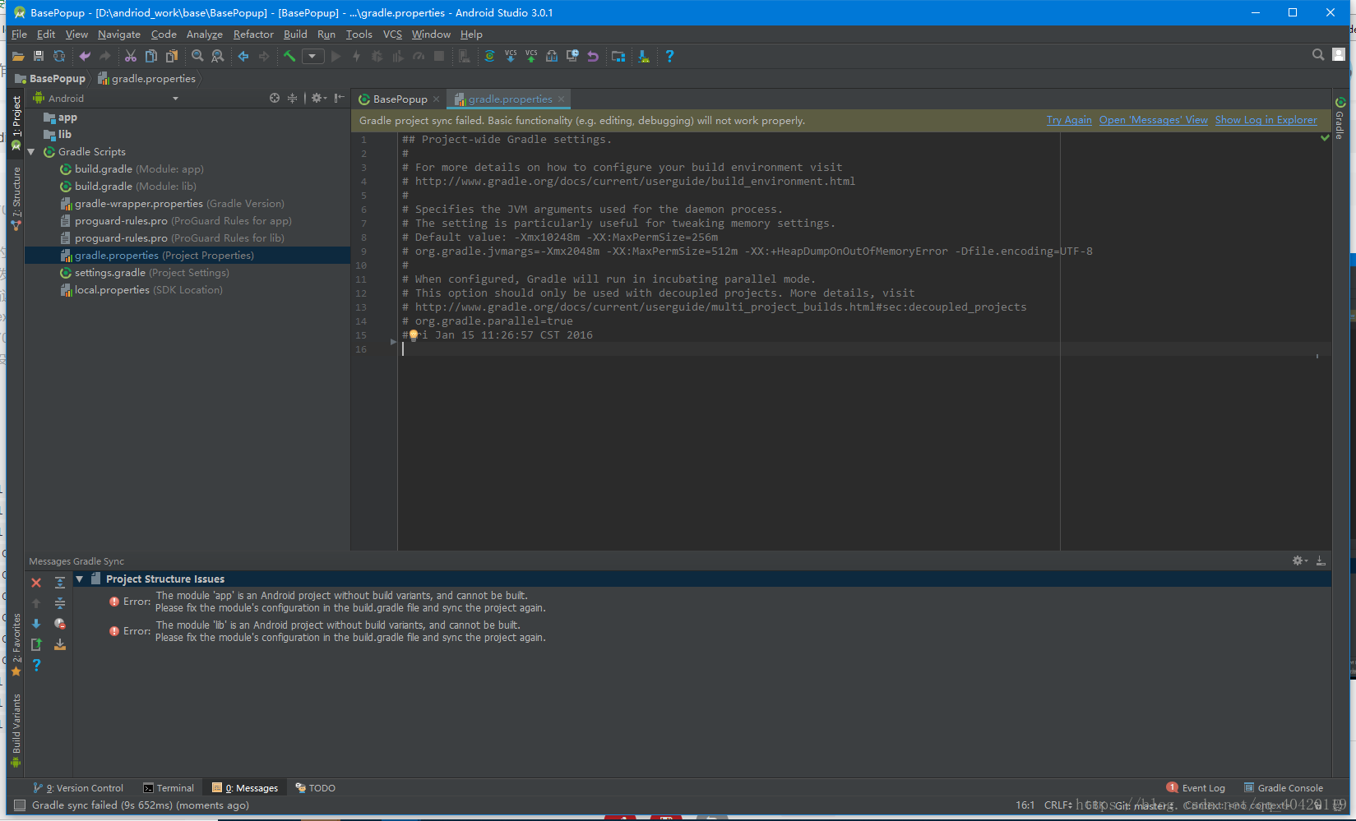Screen dimensions: 1356x821
Task: Click the Copy icon in toolbar
Action: click(151, 57)
